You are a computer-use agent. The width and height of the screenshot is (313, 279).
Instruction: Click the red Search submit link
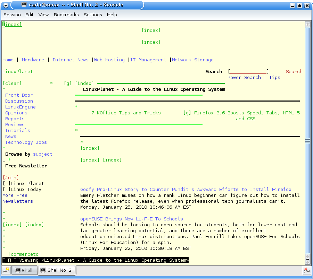click(x=294, y=71)
